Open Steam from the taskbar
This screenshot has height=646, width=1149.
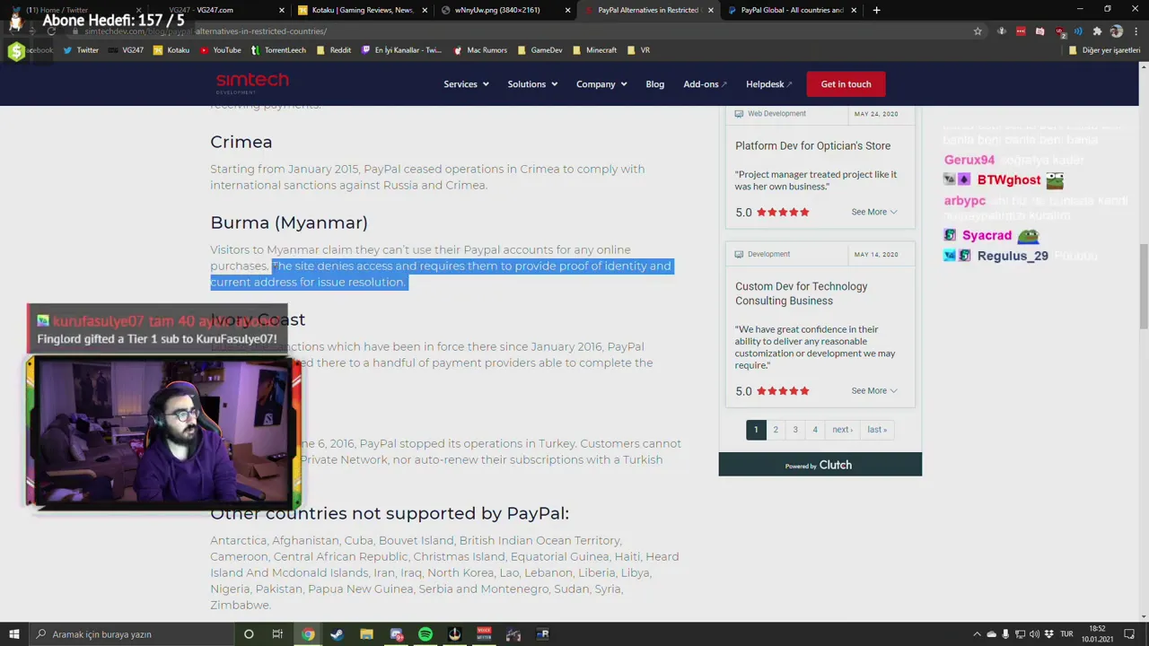click(x=338, y=634)
